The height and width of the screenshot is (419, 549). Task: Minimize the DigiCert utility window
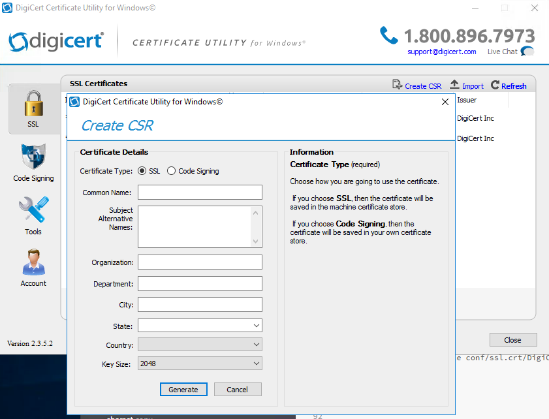coord(475,8)
